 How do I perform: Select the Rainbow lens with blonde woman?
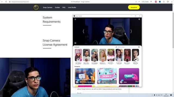(x=103, y=55)
